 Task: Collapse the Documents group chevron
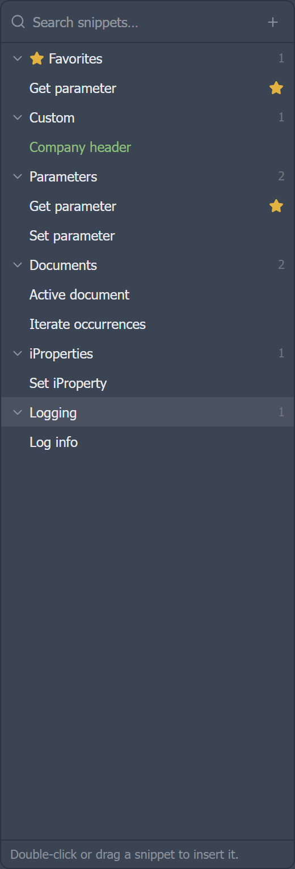point(18,265)
